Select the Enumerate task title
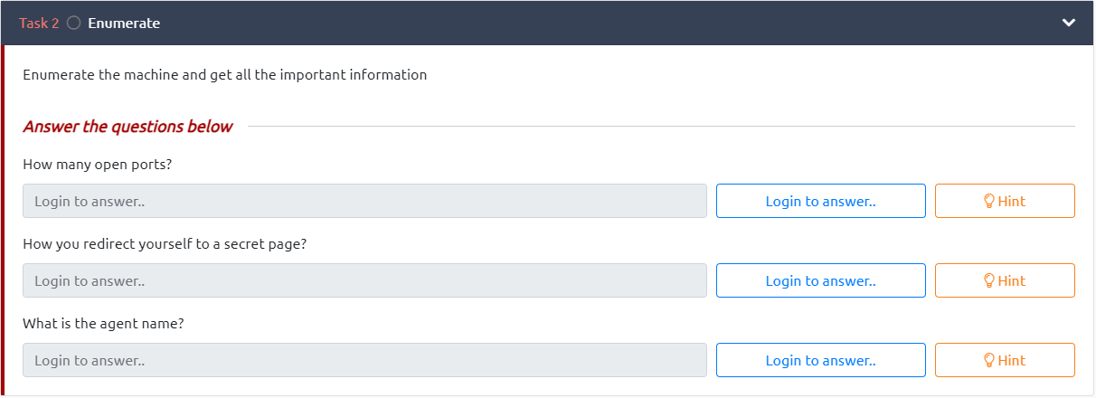The height and width of the screenshot is (398, 1096). coord(124,24)
